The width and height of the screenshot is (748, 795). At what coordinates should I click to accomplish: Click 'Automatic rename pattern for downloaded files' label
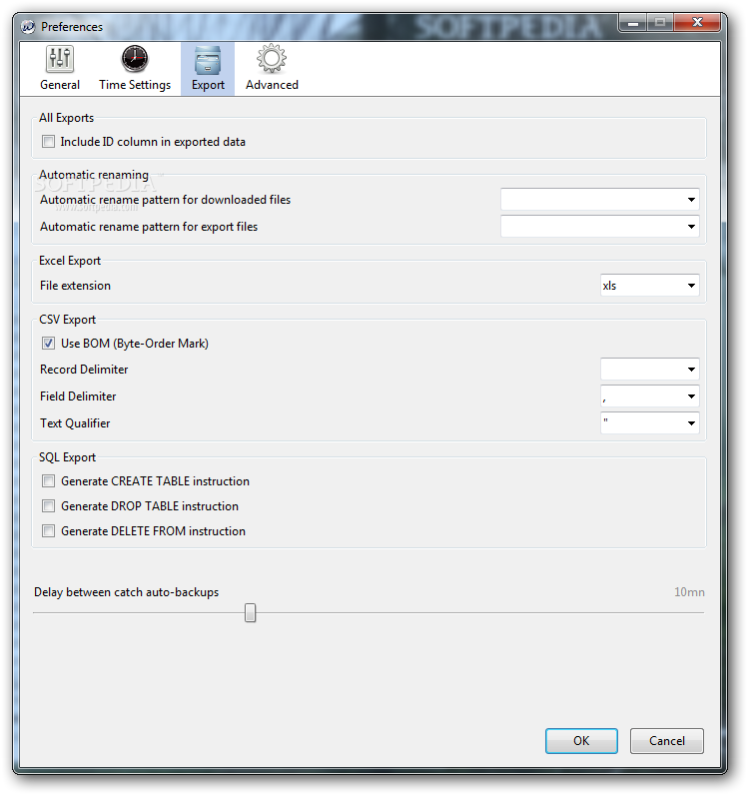coord(165,200)
